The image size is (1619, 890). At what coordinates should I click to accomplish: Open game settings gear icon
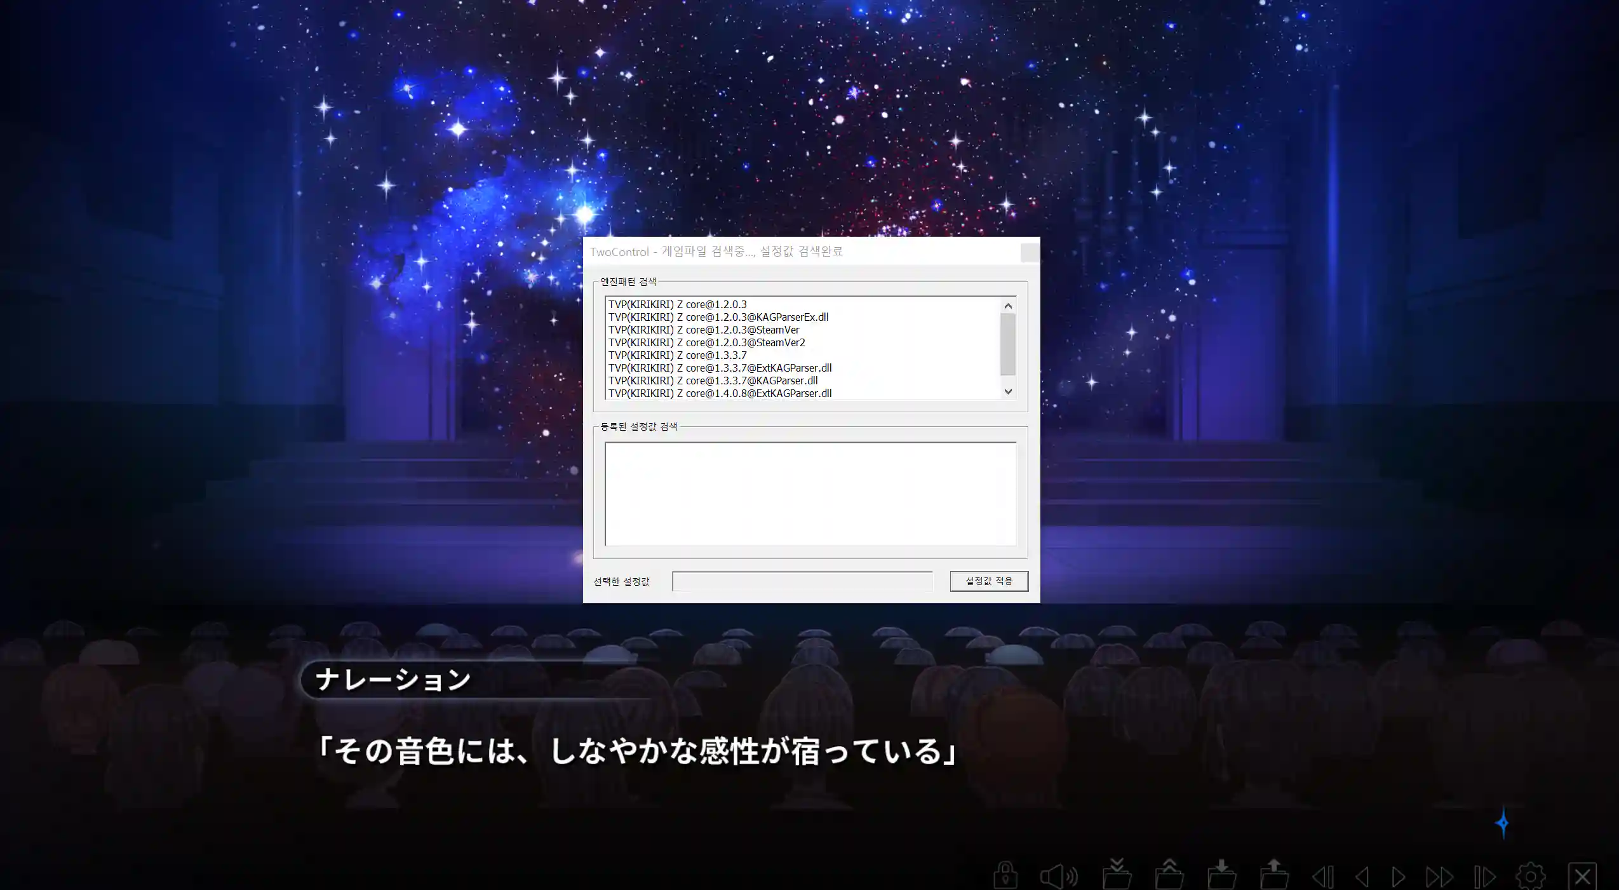[1530, 877]
